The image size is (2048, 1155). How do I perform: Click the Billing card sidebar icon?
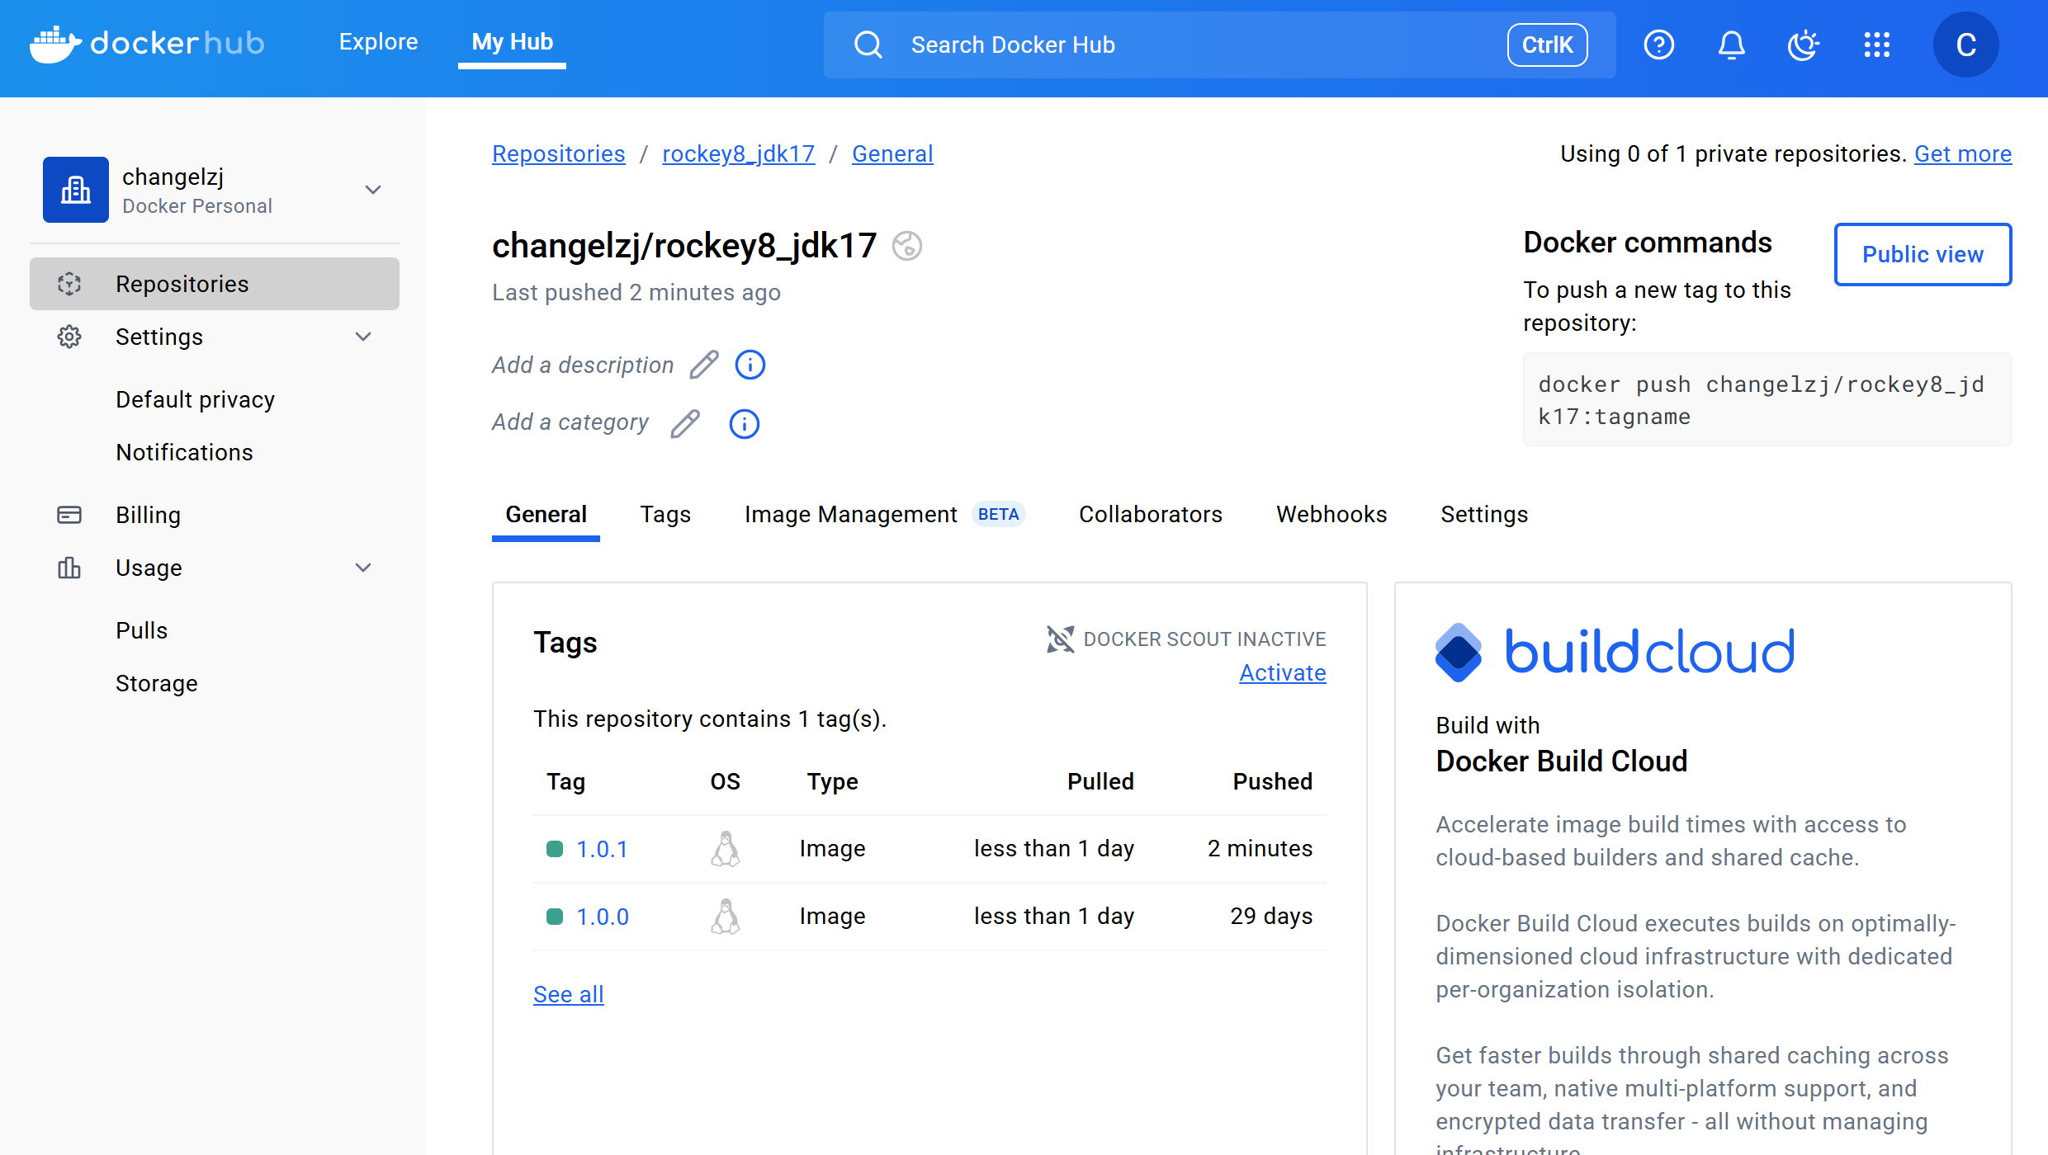[x=69, y=515]
